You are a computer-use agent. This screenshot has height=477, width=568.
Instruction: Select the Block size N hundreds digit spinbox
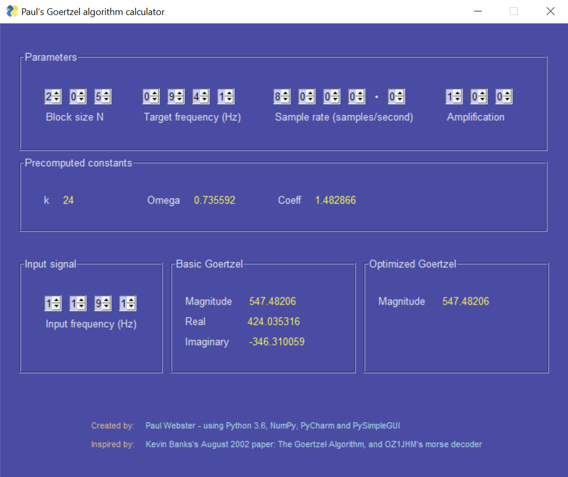(x=53, y=96)
